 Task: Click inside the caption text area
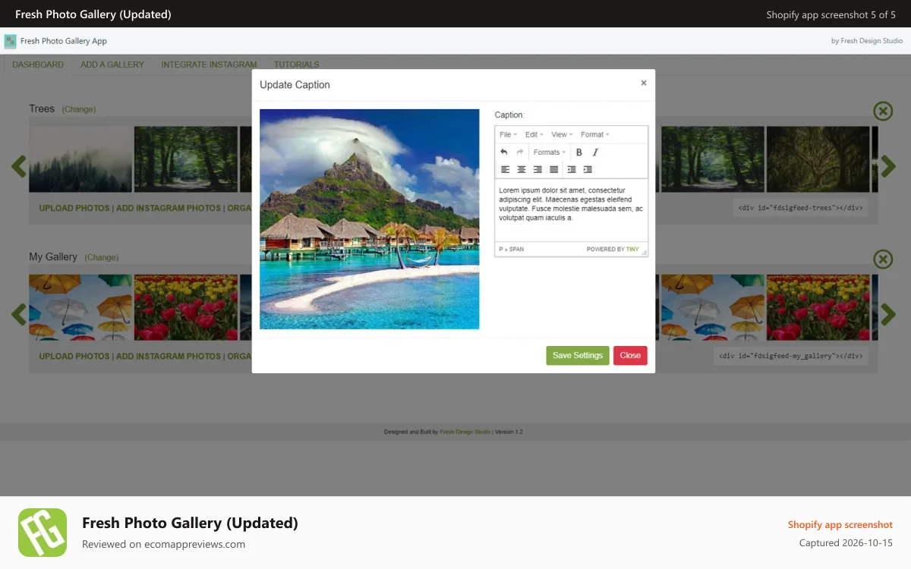(571, 210)
